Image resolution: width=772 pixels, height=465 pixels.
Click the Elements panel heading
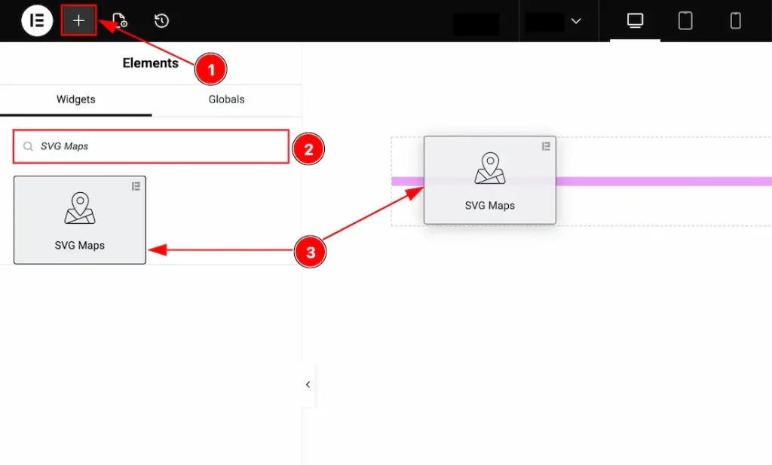click(150, 63)
